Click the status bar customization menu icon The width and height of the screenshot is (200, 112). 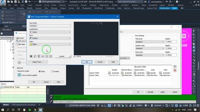[198, 105]
